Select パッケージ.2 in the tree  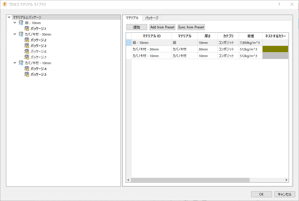[x=38, y=40]
